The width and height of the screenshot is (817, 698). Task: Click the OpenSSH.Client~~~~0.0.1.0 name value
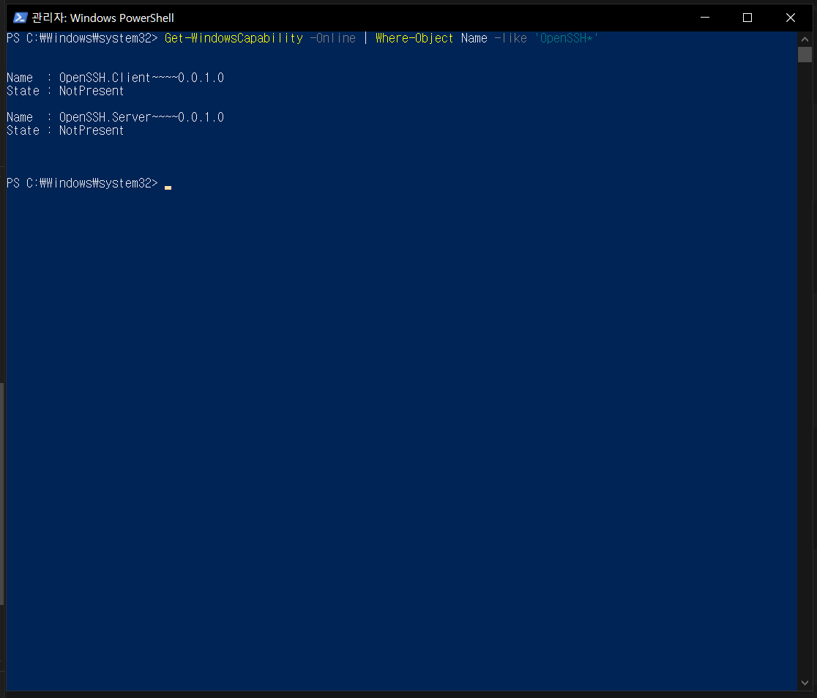pyautogui.click(x=142, y=78)
